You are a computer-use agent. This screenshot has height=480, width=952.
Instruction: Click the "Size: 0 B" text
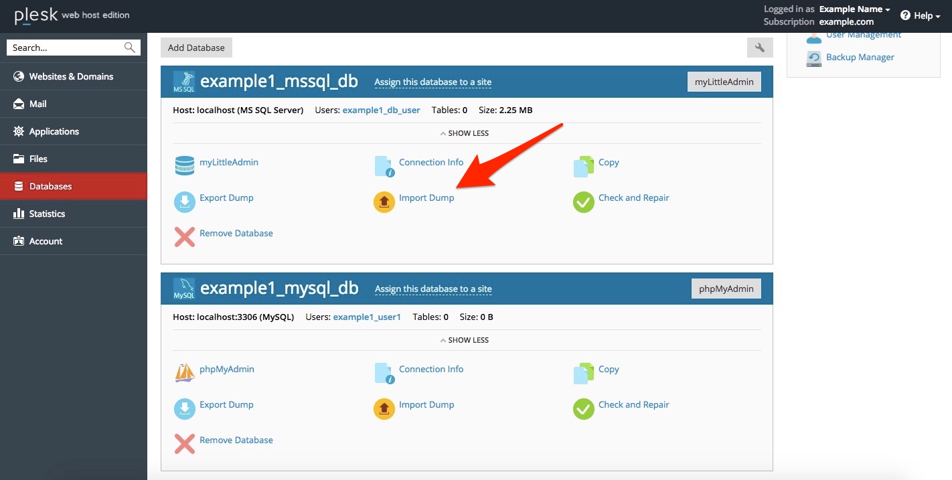click(x=476, y=317)
